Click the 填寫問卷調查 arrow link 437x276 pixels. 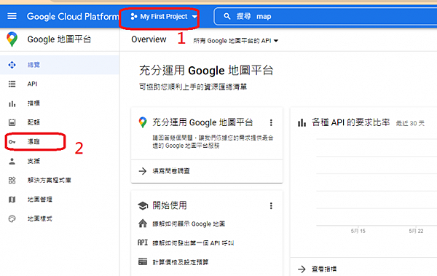164,171
